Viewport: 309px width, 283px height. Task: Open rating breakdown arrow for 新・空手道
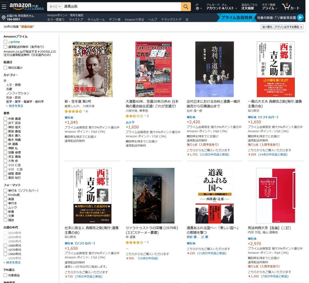click(84, 111)
